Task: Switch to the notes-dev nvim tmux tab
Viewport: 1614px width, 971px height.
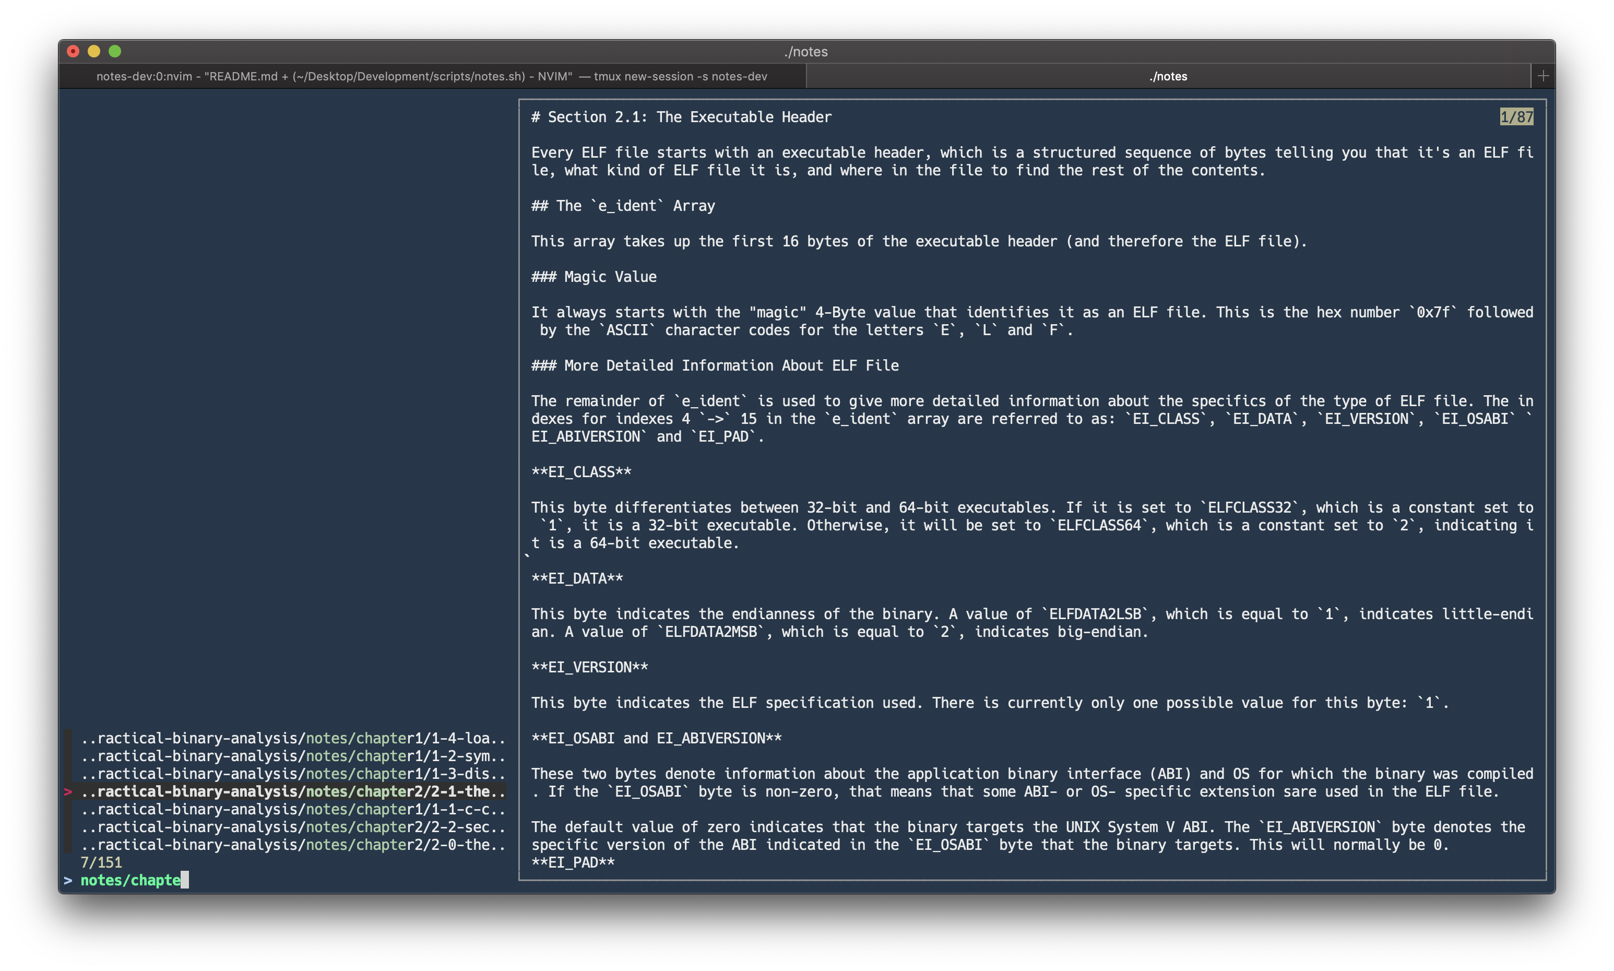Action: (432, 76)
